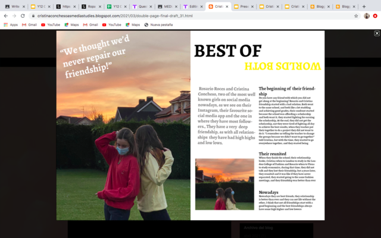Close the active Cristi Blogger tab
381x238 pixels.
[x=227, y=7]
